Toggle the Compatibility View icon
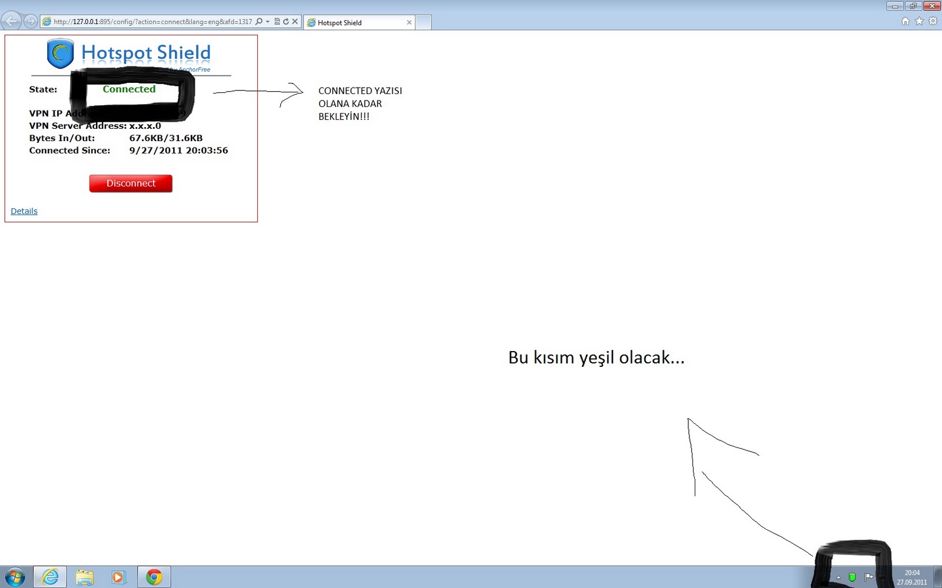 point(277,22)
